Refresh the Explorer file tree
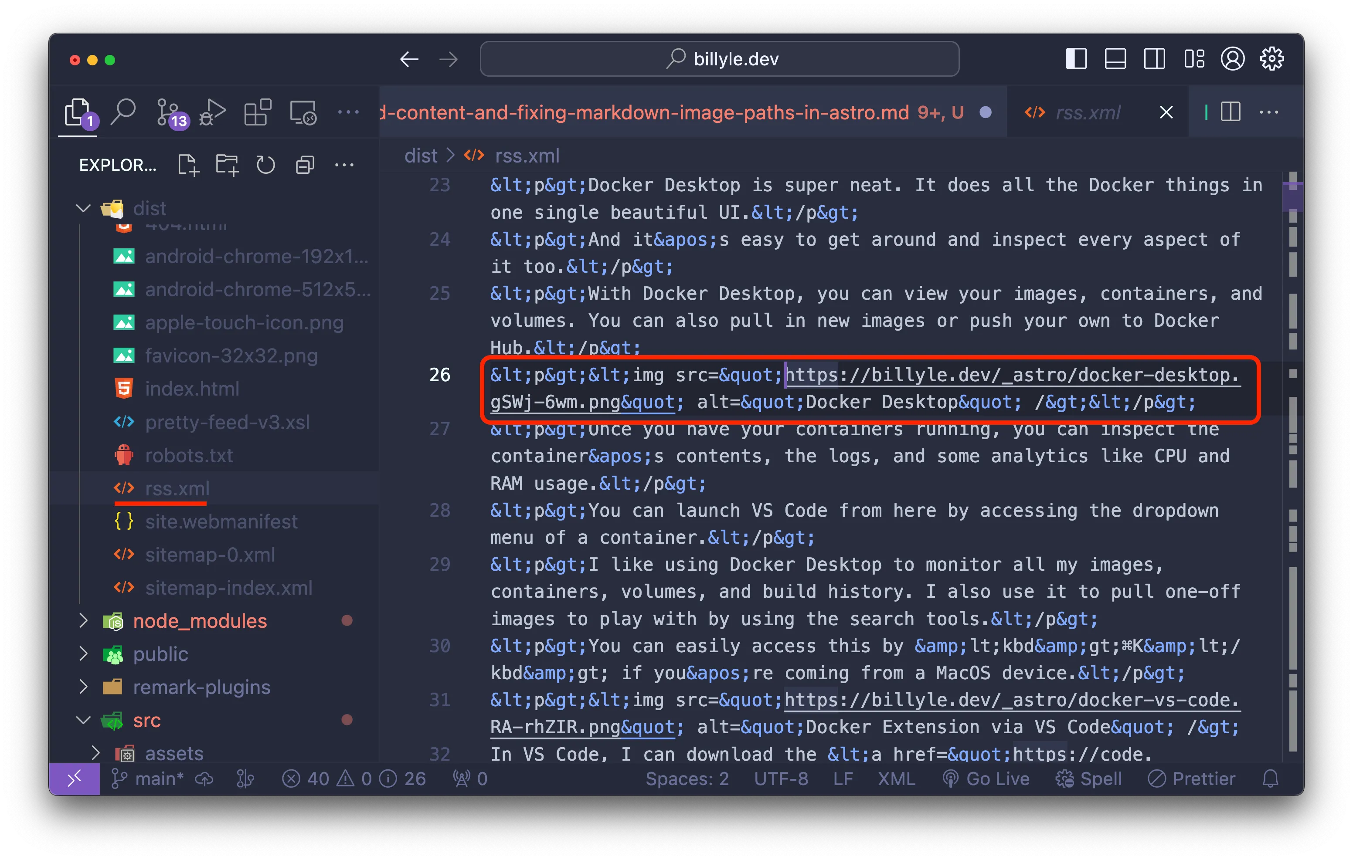1353x860 pixels. 266,165
